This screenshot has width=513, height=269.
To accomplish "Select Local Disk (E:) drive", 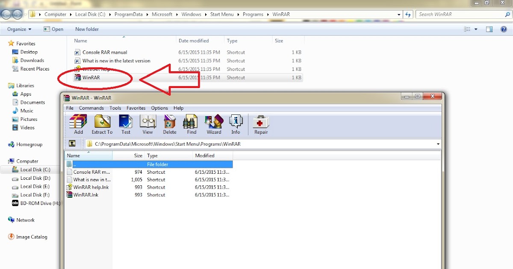I will tap(31, 186).
